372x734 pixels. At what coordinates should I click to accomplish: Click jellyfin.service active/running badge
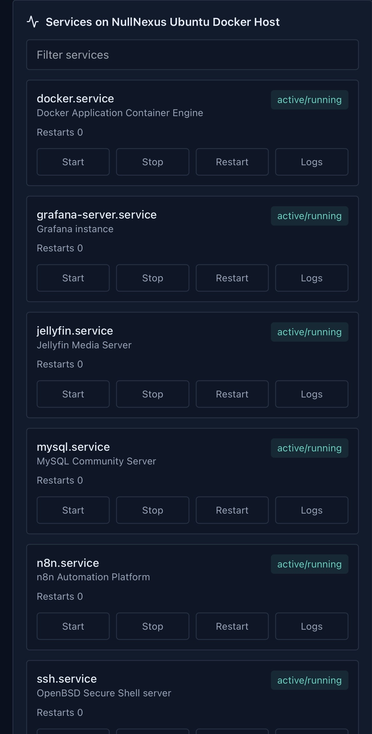point(310,332)
